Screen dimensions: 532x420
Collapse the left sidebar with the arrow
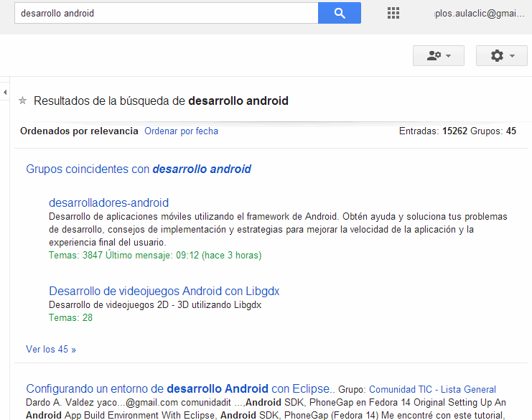tap(5, 92)
